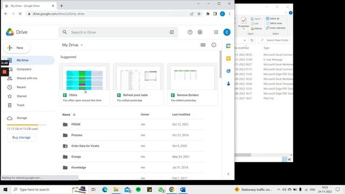Image resolution: width=345 pixels, height=194 pixels.
Task: Click the storage usage bar
Action: [26, 125]
